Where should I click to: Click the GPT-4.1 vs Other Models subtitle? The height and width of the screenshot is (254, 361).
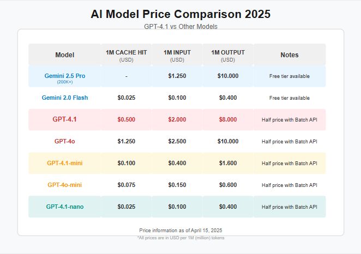(x=180, y=26)
